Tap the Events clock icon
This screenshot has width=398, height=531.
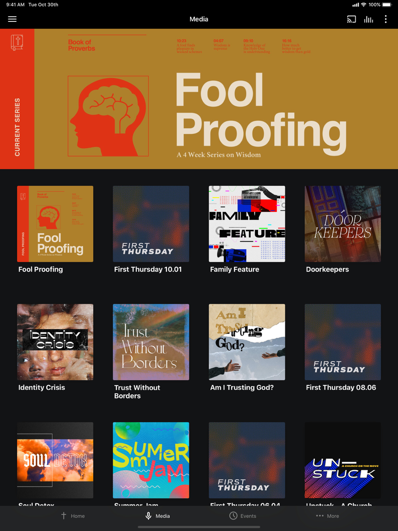(x=233, y=515)
